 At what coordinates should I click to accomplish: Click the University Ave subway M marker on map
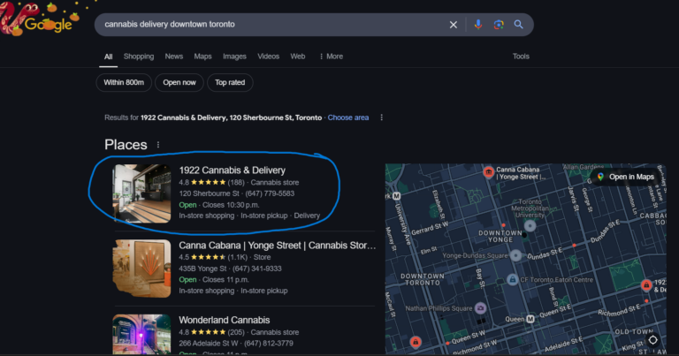pyautogui.click(x=396, y=196)
